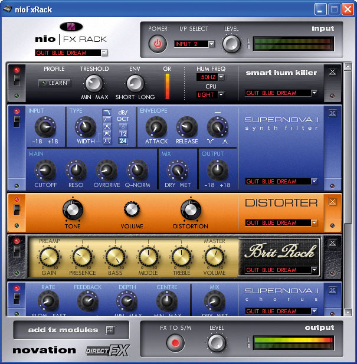Image resolution: width=357 pixels, height=364 pixels.
Task: Click the synth filter ATTACK knob
Action: (156, 127)
